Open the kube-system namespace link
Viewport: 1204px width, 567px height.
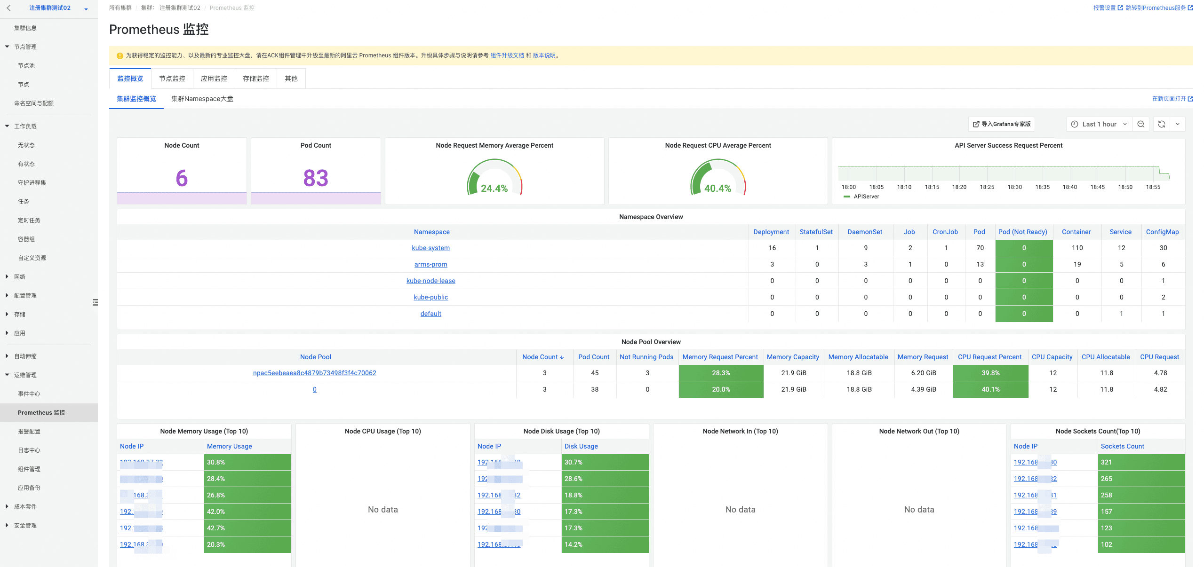[431, 248]
